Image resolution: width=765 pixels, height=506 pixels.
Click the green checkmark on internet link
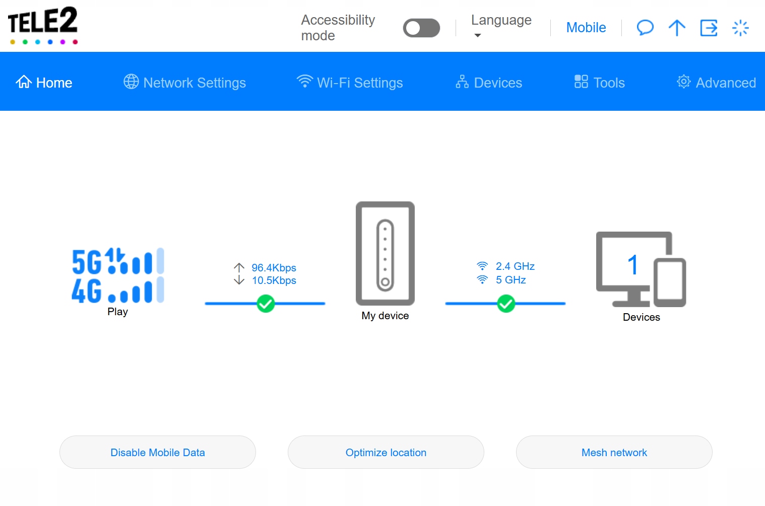[266, 304]
